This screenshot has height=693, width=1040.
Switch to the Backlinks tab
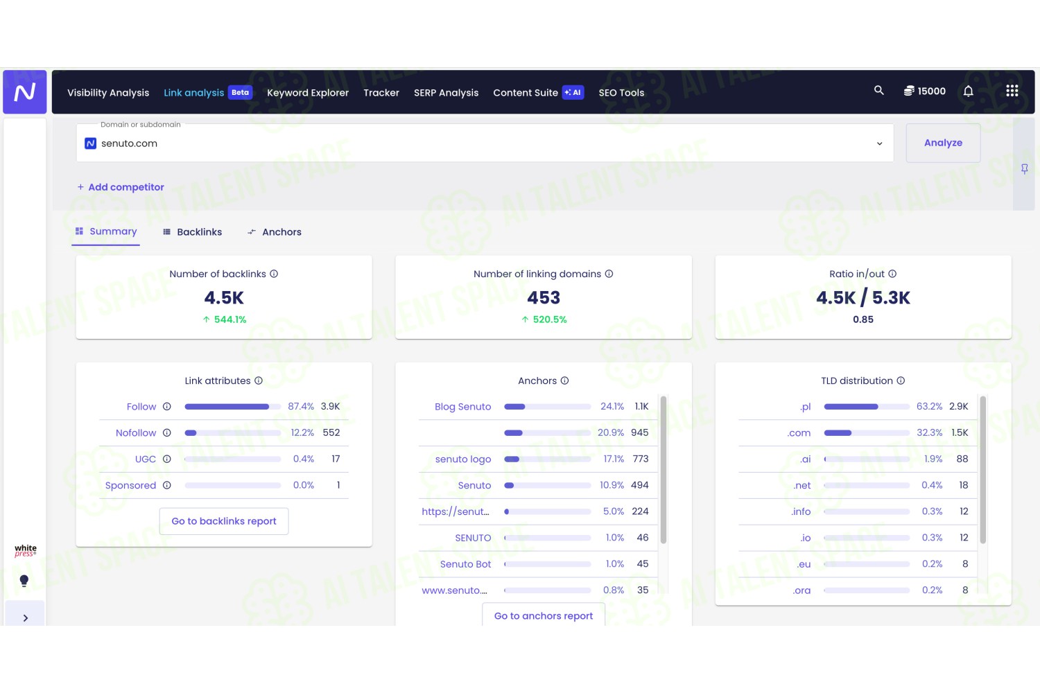[192, 232]
